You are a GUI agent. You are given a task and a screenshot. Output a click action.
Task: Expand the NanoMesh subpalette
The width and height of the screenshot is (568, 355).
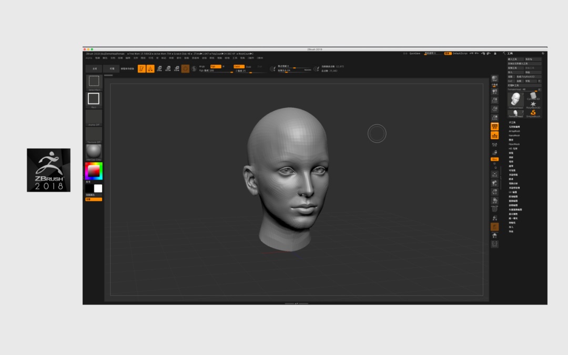(514, 135)
